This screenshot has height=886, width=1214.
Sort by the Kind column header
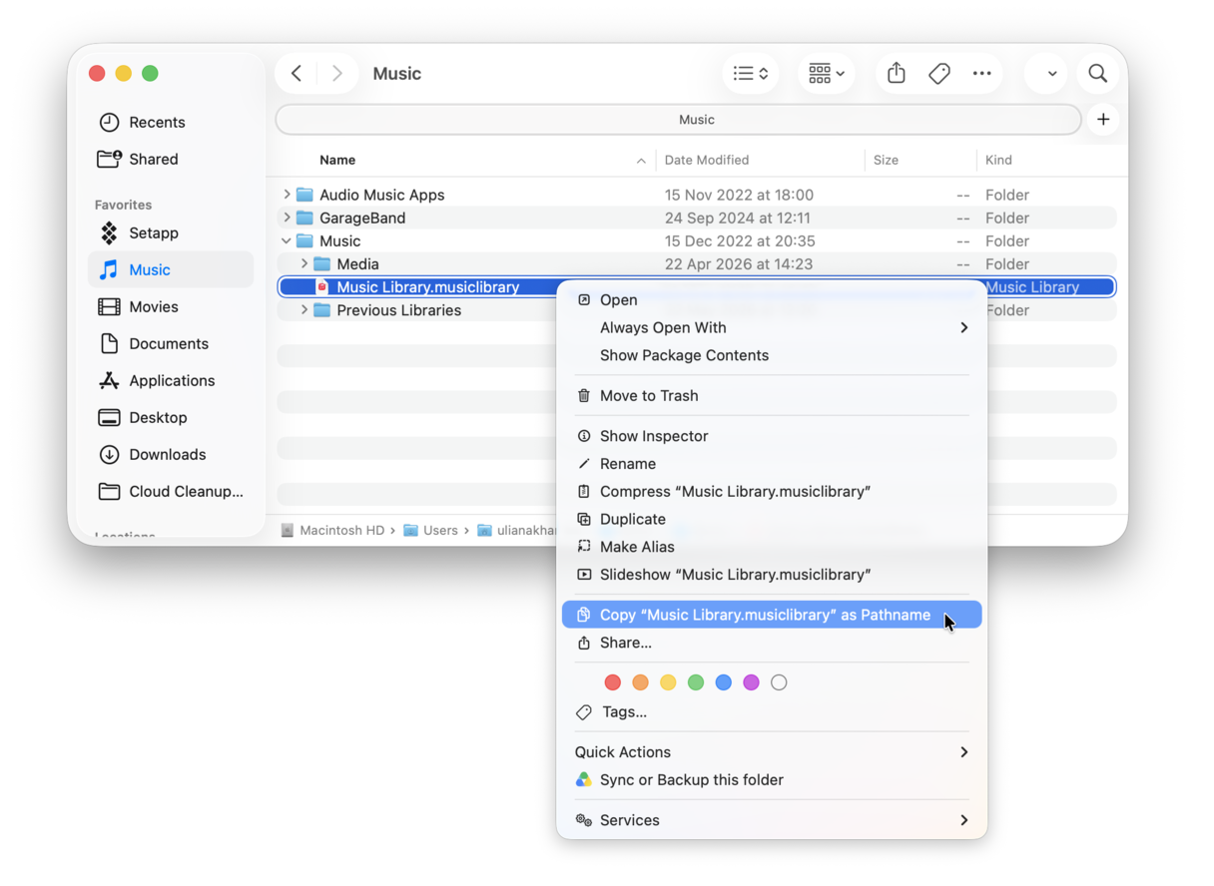coord(998,160)
